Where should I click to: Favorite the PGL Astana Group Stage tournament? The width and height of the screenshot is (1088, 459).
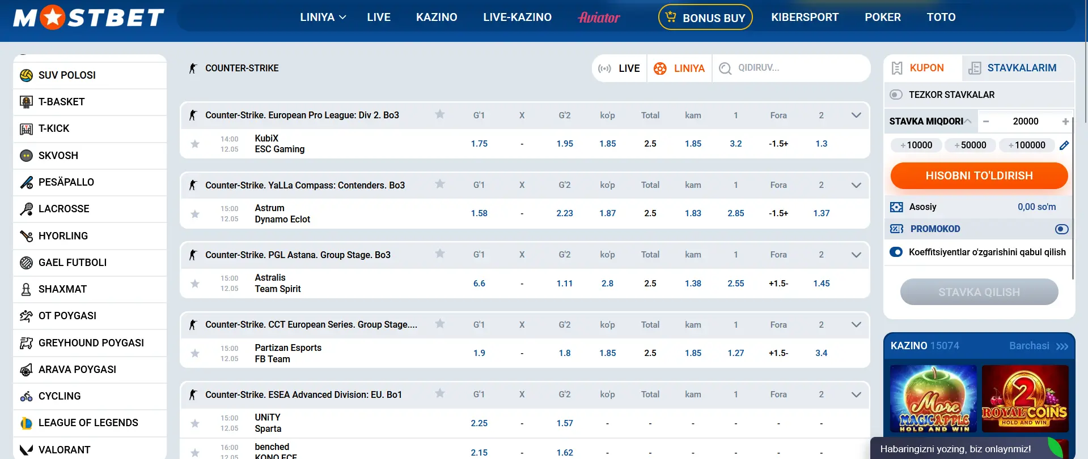click(x=439, y=254)
